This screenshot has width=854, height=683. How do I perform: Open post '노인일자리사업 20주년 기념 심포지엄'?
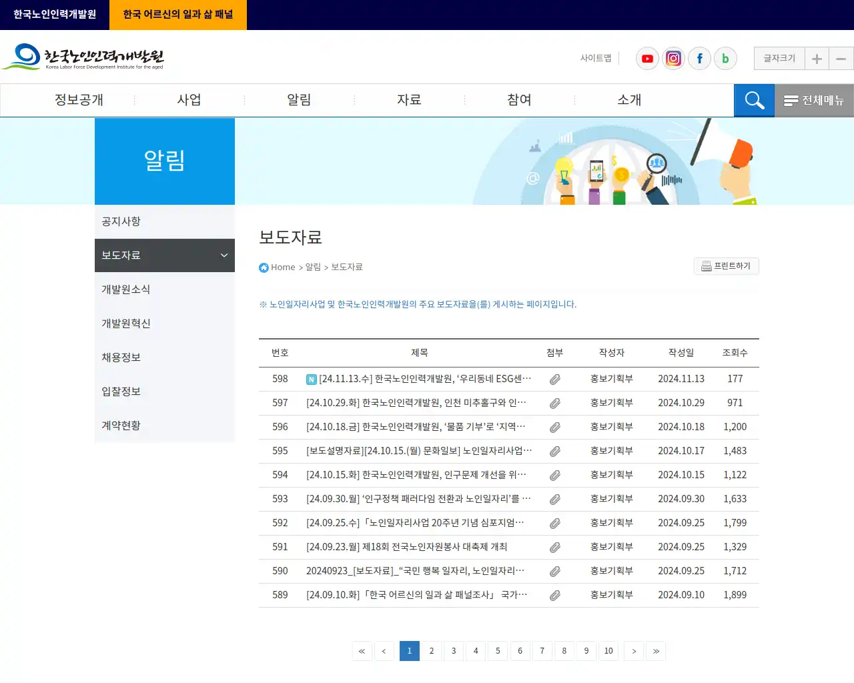(x=415, y=523)
